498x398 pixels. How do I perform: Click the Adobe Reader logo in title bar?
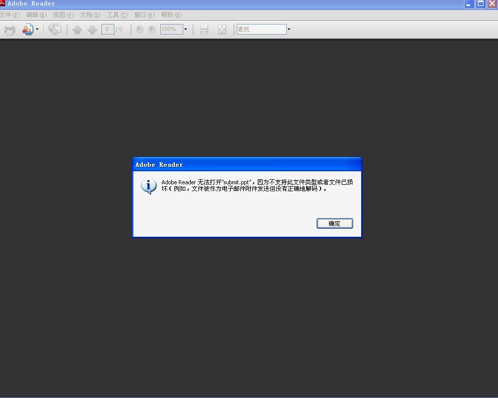click(x=2, y=3)
